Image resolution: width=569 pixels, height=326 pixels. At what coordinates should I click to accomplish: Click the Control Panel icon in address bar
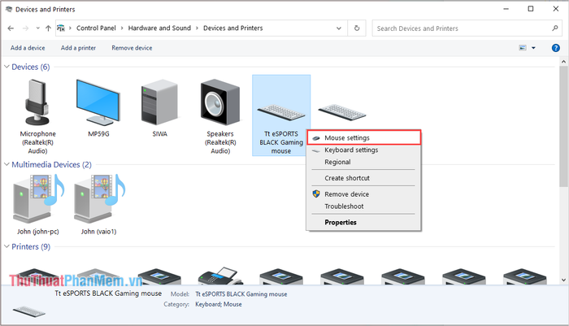pos(61,28)
